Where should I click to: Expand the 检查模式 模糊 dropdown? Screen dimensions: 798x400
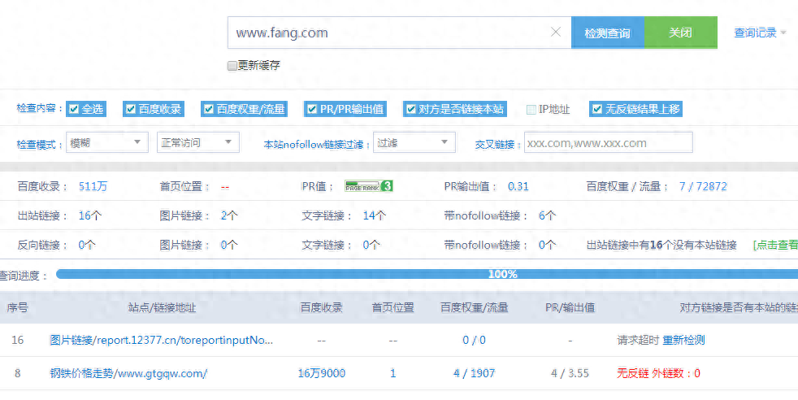106,143
